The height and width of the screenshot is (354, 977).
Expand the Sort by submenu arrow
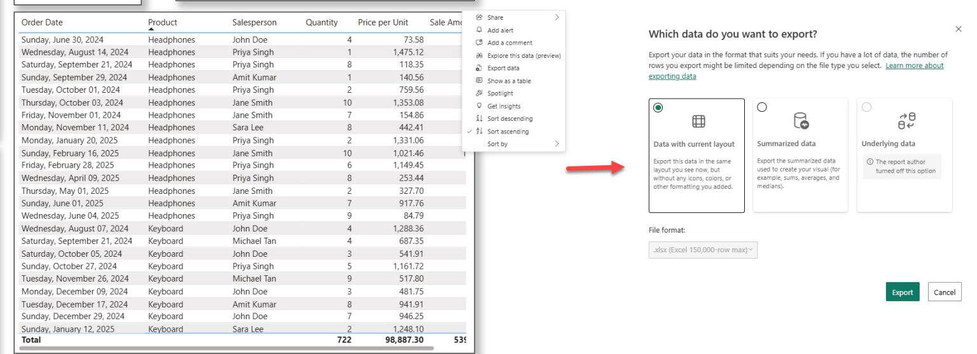click(x=557, y=144)
